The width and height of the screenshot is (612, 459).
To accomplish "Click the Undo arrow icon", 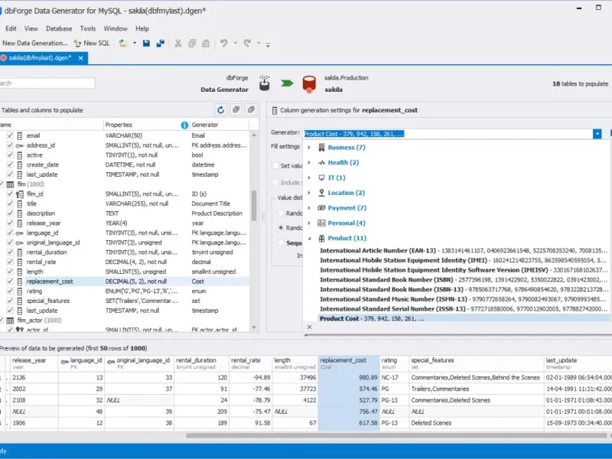I will 224,44.
